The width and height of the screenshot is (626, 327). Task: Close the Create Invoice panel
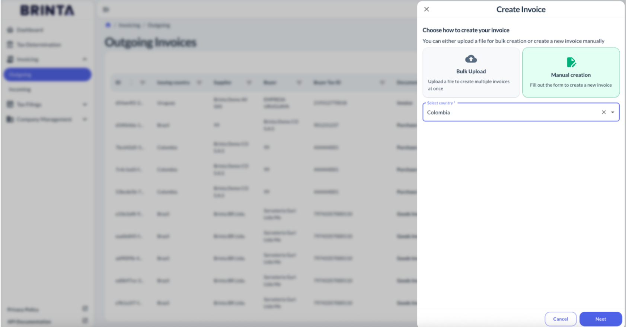[427, 9]
